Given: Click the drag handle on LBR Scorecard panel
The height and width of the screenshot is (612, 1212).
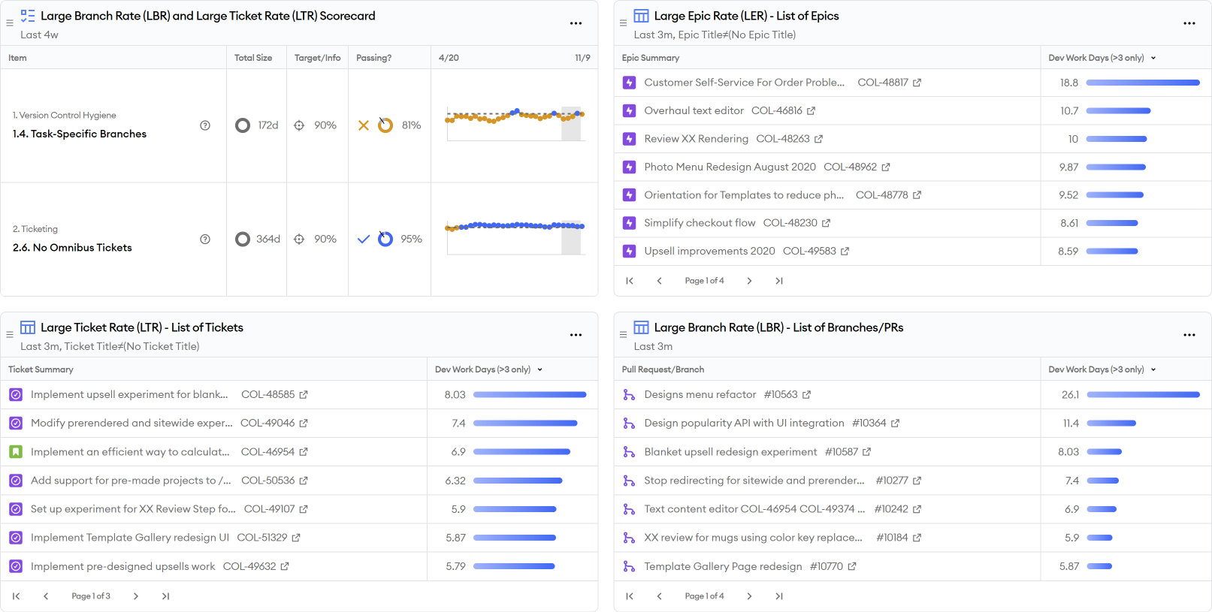Looking at the screenshot, I should click(x=10, y=23).
